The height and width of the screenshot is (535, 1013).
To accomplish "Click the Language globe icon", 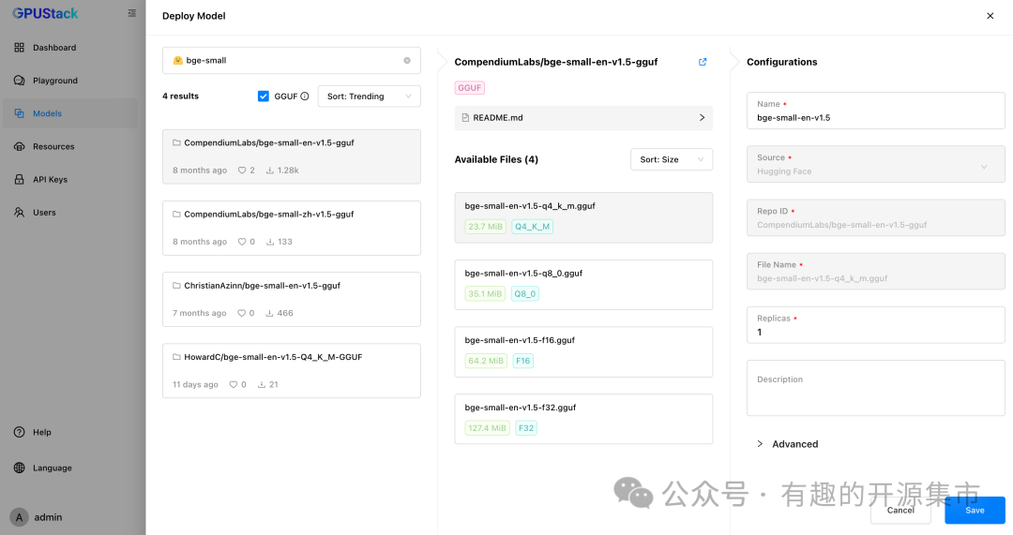I will [20, 468].
